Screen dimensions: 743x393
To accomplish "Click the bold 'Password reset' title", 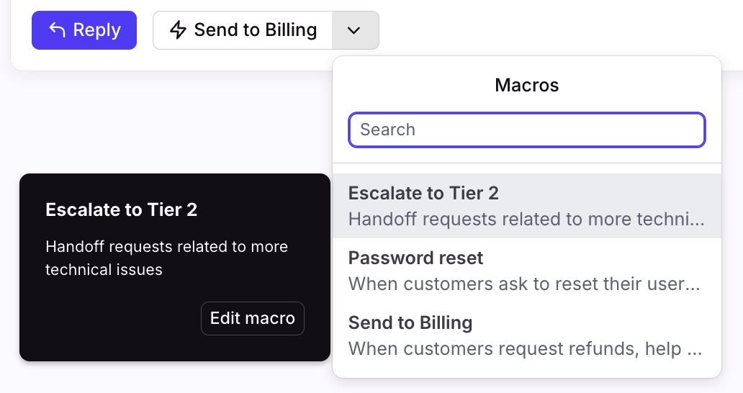I will (x=415, y=258).
